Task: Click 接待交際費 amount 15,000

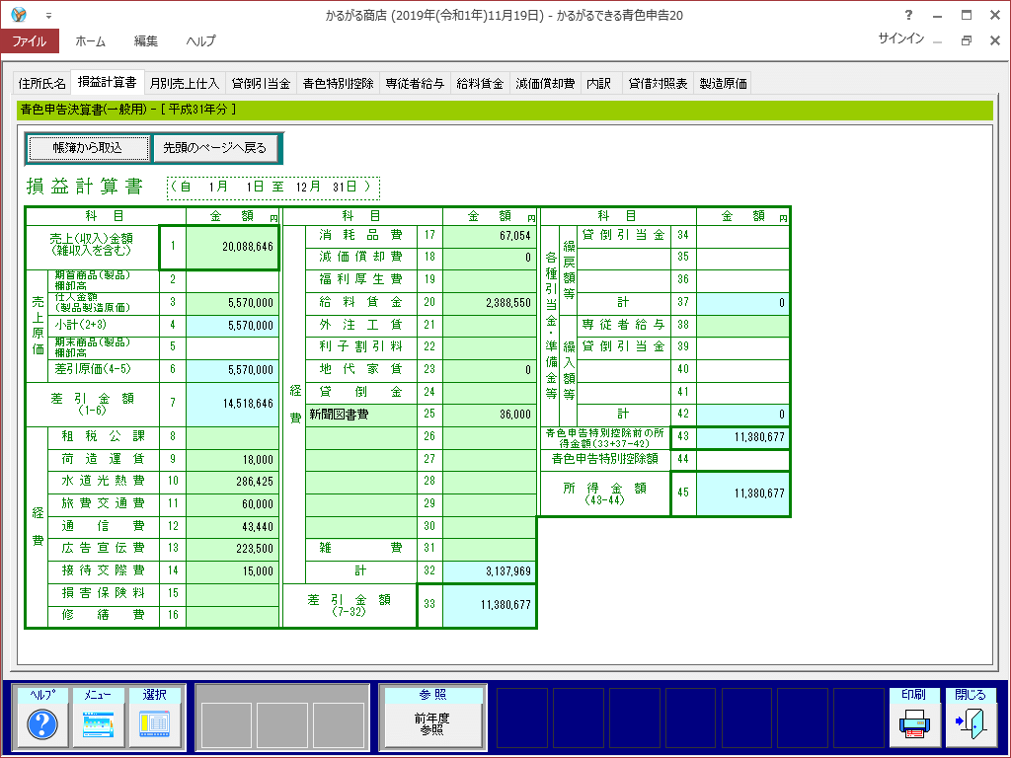Action: pos(233,571)
